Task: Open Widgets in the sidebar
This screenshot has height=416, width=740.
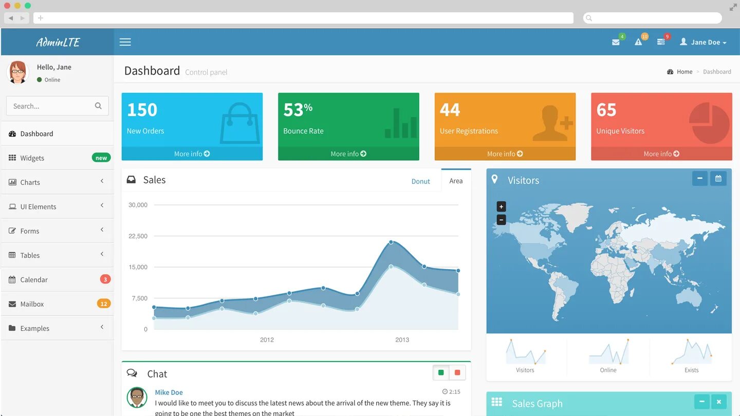Action: click(57, 158)
